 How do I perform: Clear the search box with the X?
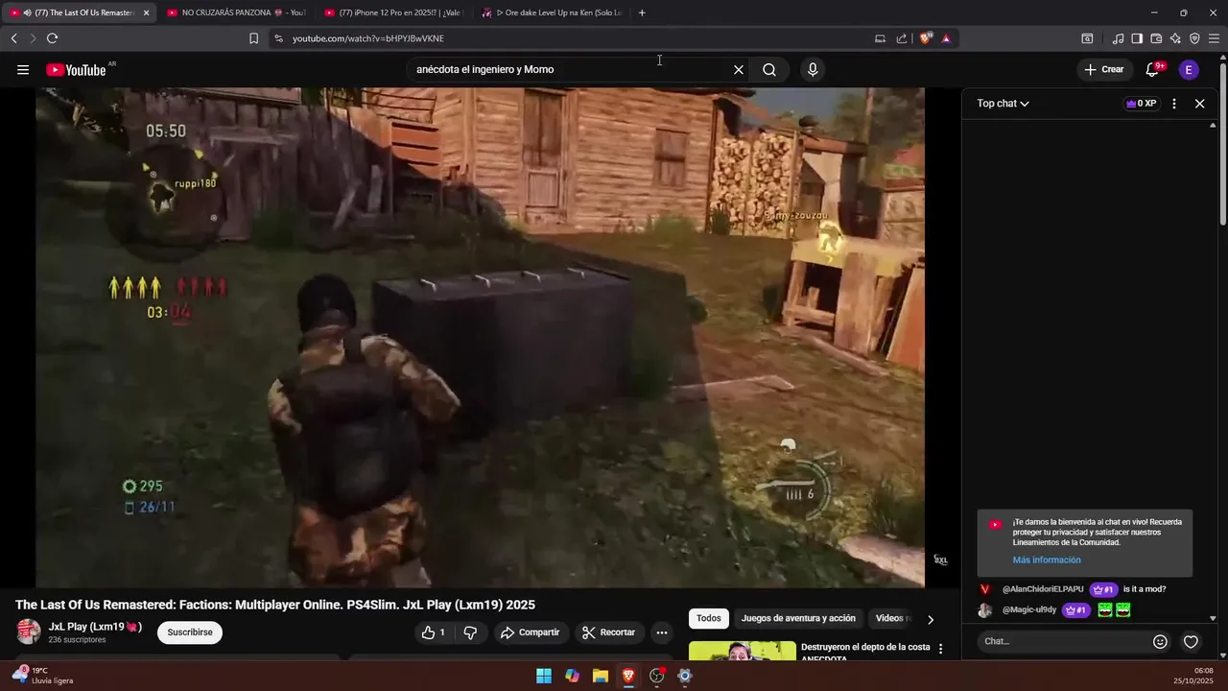(x=739, y=69)
